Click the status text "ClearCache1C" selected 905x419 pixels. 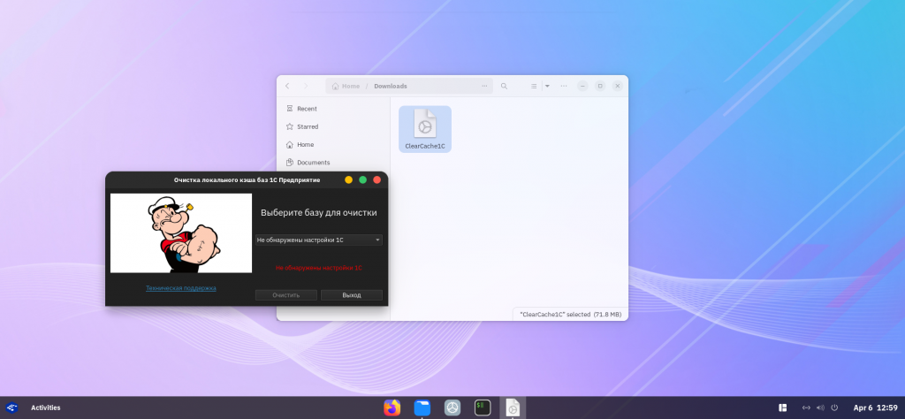click(x=570, y=314)
